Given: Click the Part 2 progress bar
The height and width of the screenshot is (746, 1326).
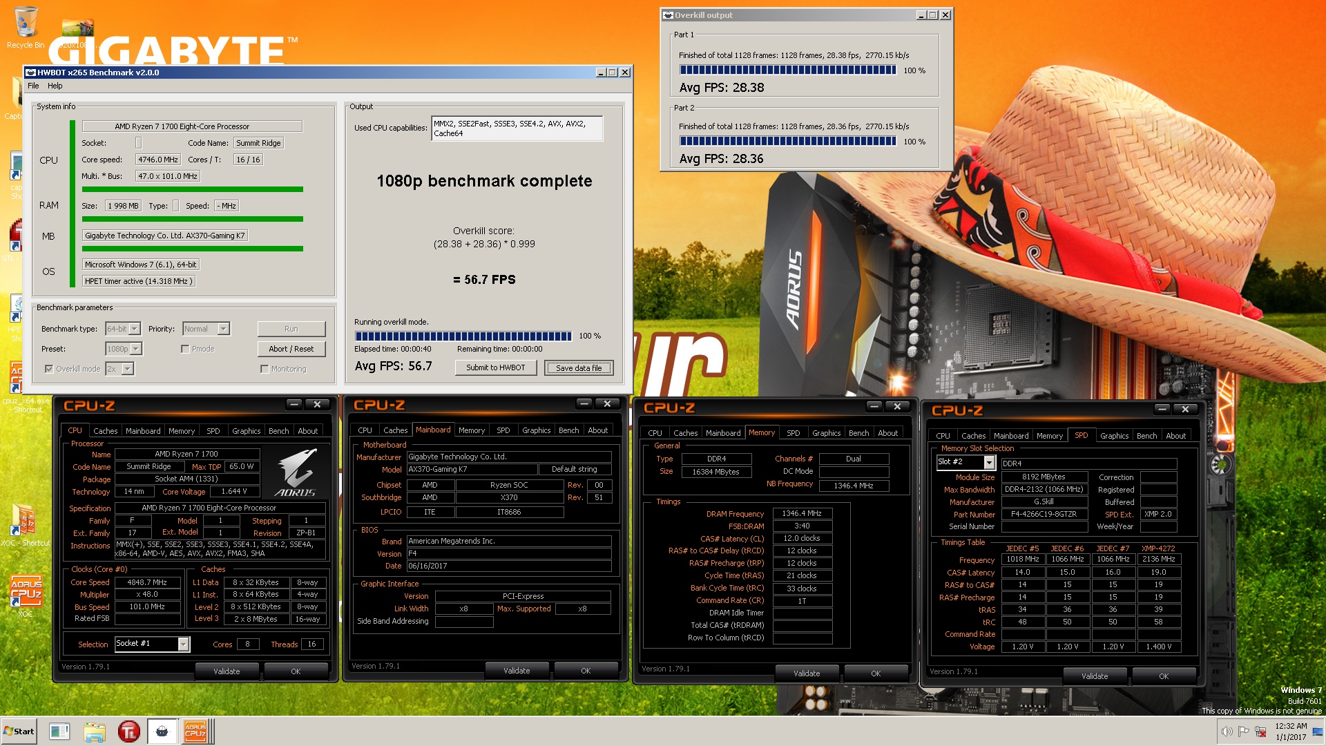Looking at the screenshot, I should pos(788,141).
